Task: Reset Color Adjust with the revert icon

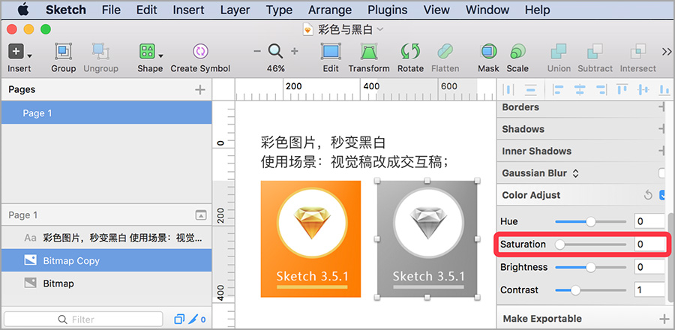Action: pos(648,195)
